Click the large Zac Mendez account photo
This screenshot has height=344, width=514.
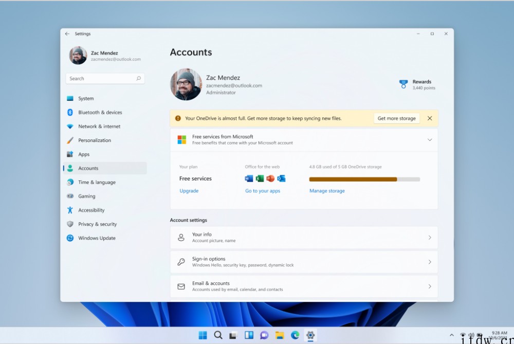coord(186,84)
